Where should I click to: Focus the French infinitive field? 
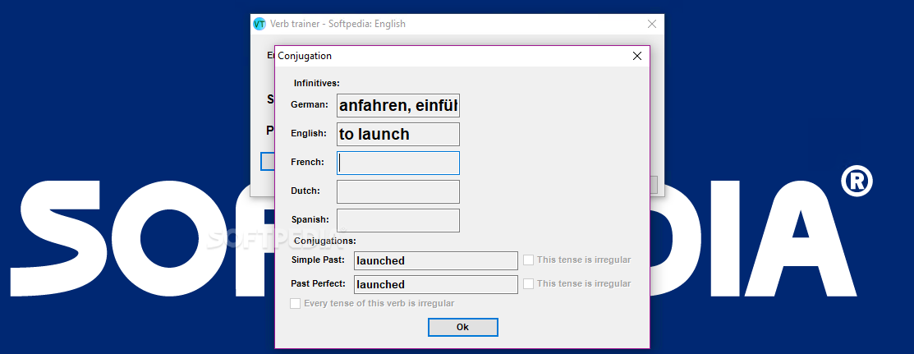(x=398, y=163)
